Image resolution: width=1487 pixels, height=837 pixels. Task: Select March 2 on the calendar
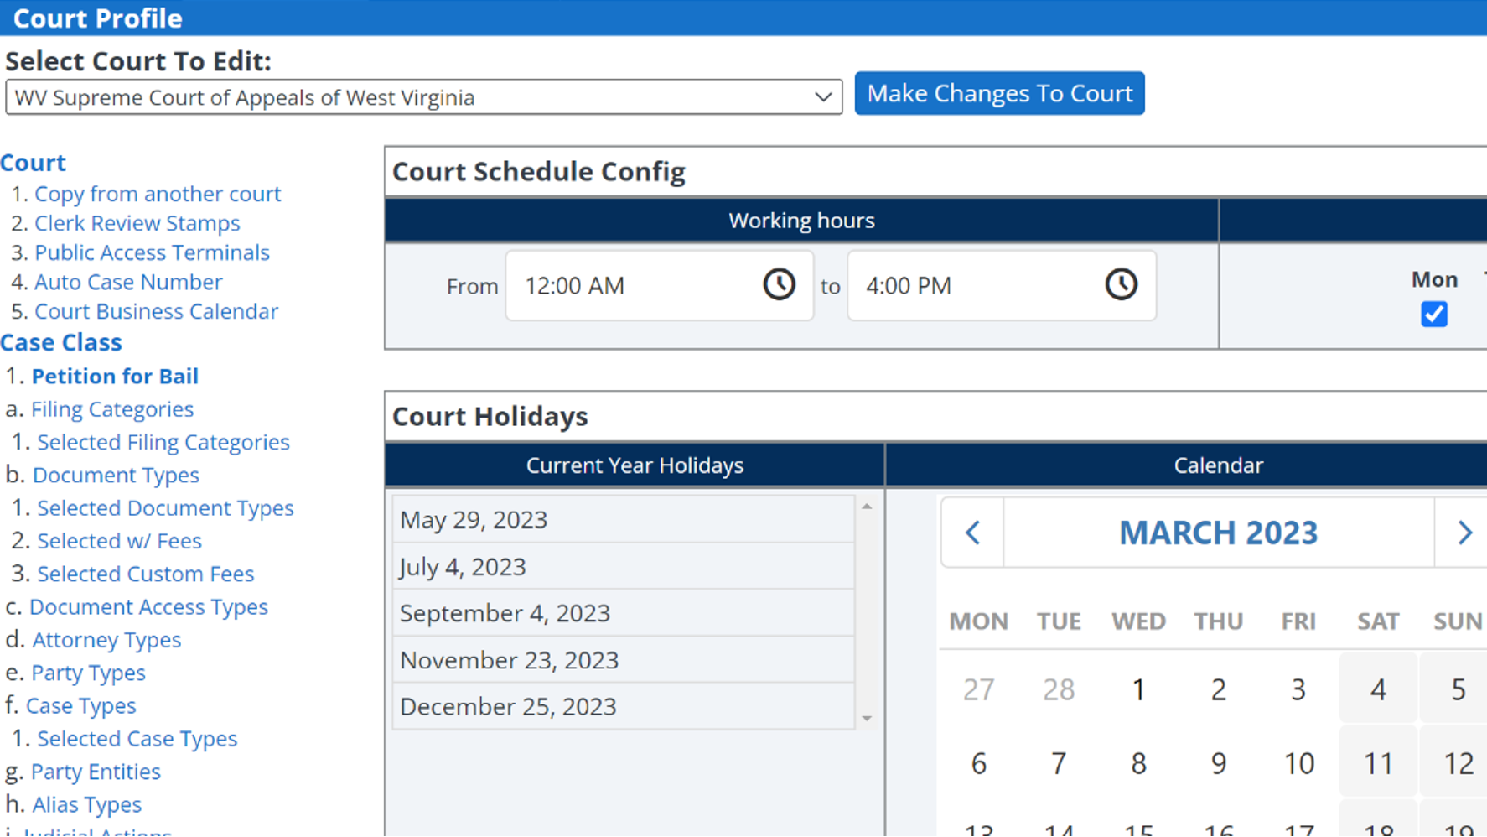tap(1218, 689)
